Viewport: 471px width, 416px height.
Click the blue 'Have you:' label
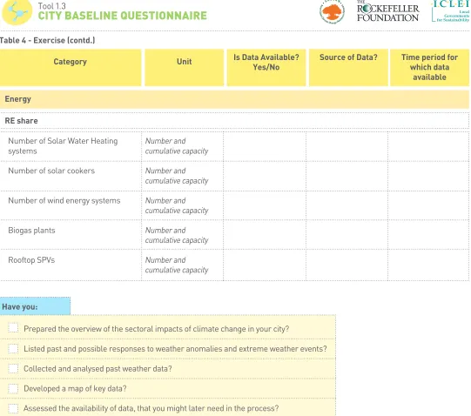(x=35, y=306)
